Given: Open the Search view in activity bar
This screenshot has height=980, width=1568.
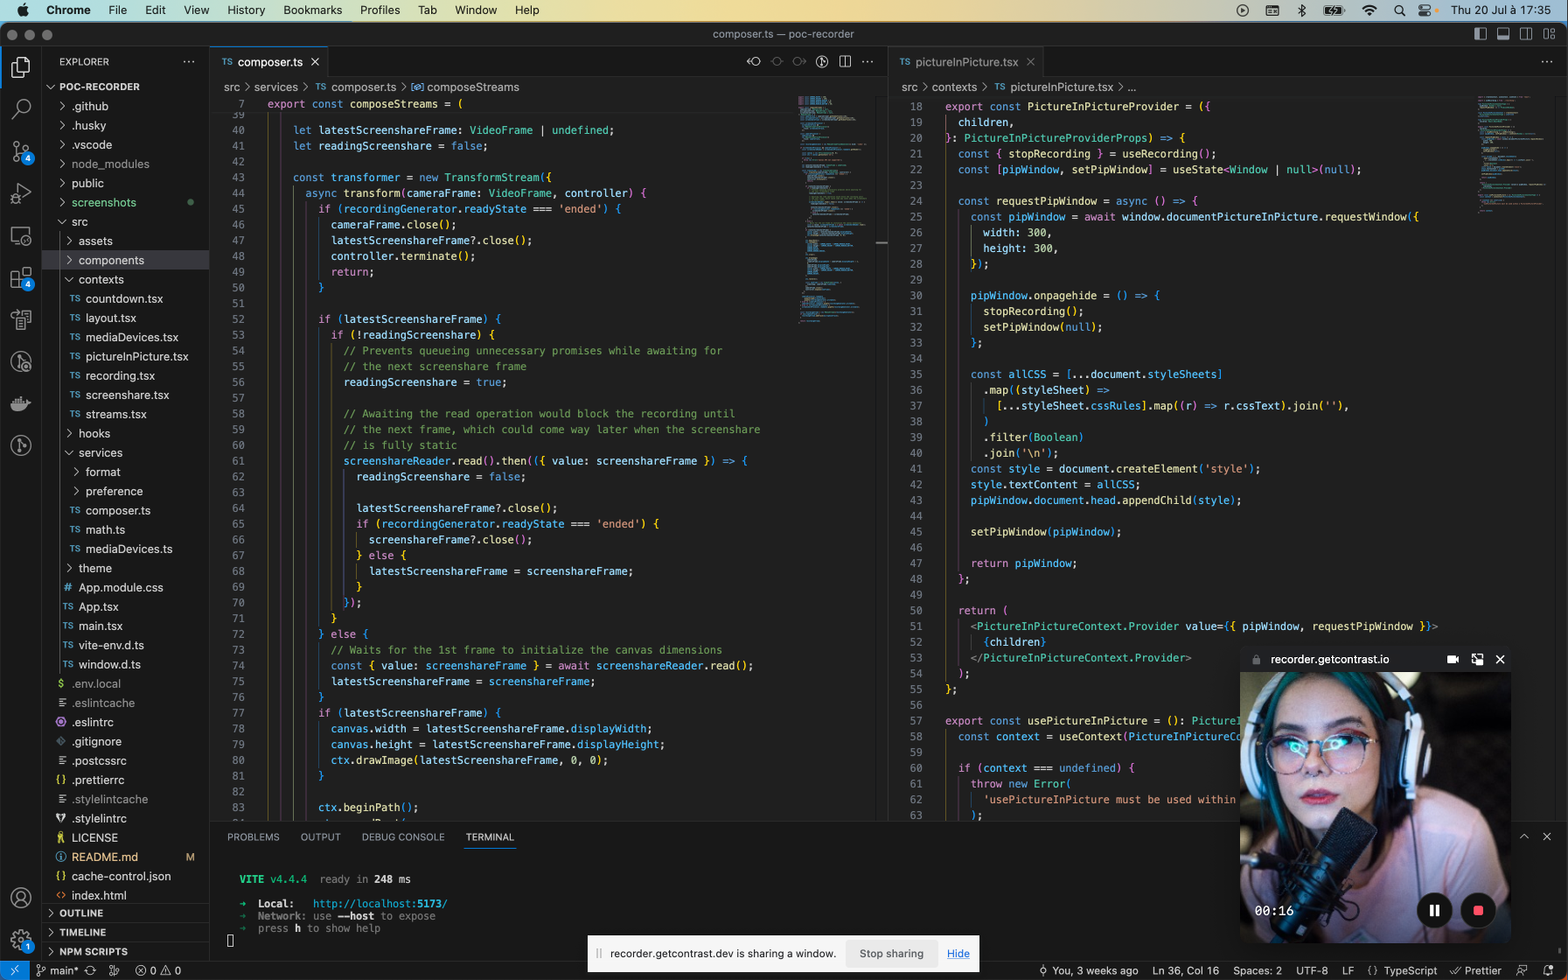Looking at the screenshot, I should (x=21, y=109).
